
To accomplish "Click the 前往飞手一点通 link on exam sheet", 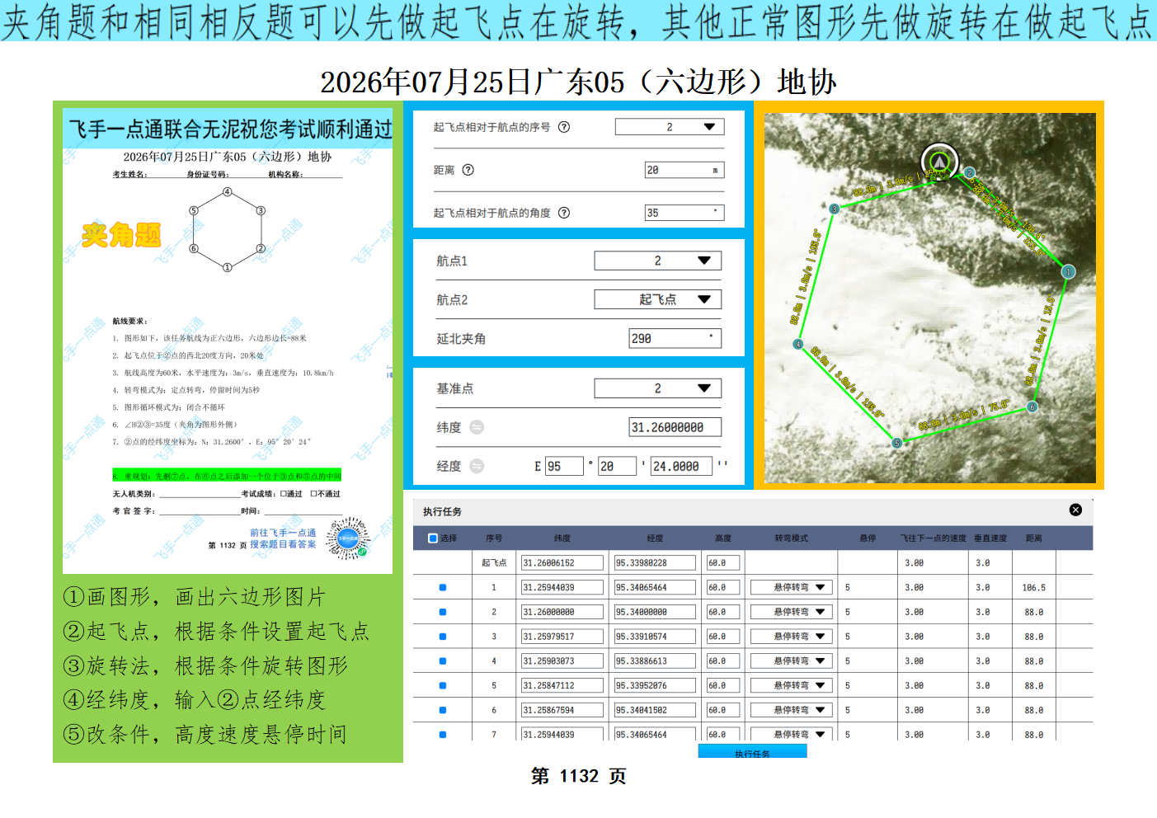I will point(283,533).
